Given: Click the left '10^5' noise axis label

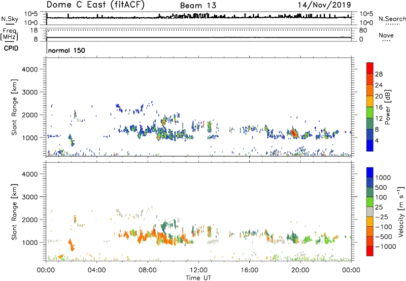Looking at the screenshot, I should [x=31, y=14].
